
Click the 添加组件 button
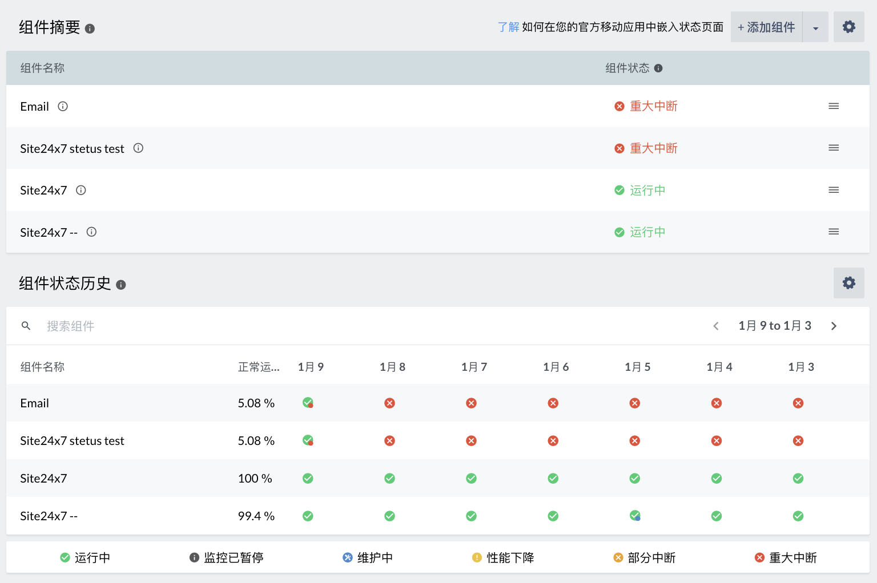click(x=766, y=27)
